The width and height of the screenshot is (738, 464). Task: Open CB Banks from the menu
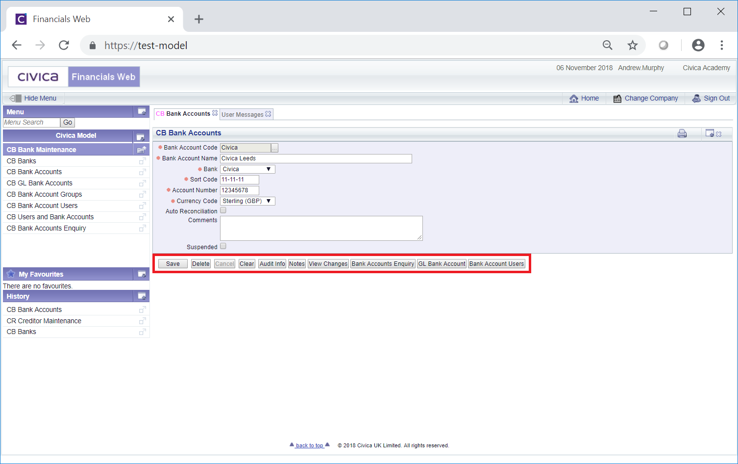click(x=21, y=161)
